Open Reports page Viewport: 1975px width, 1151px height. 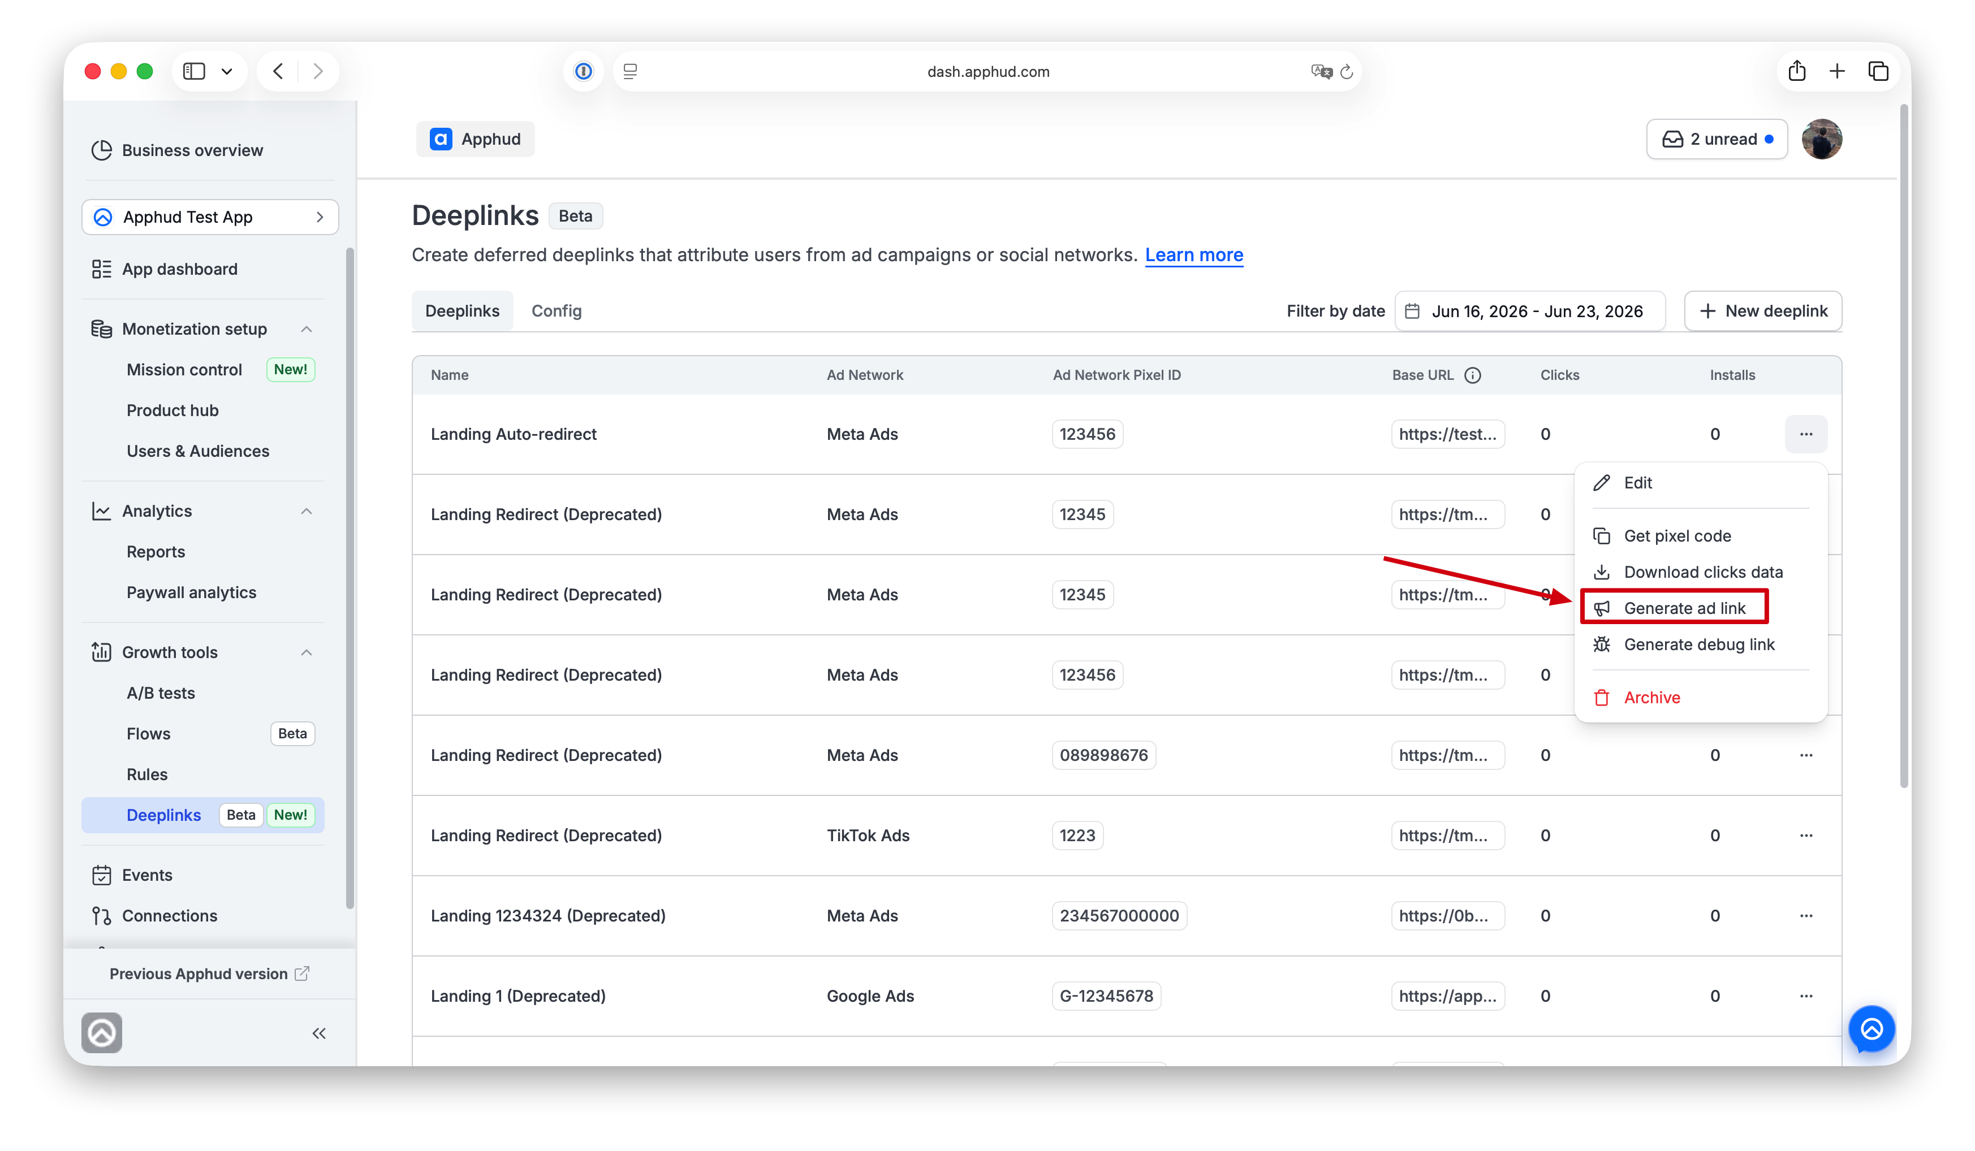tap(156, 552)
